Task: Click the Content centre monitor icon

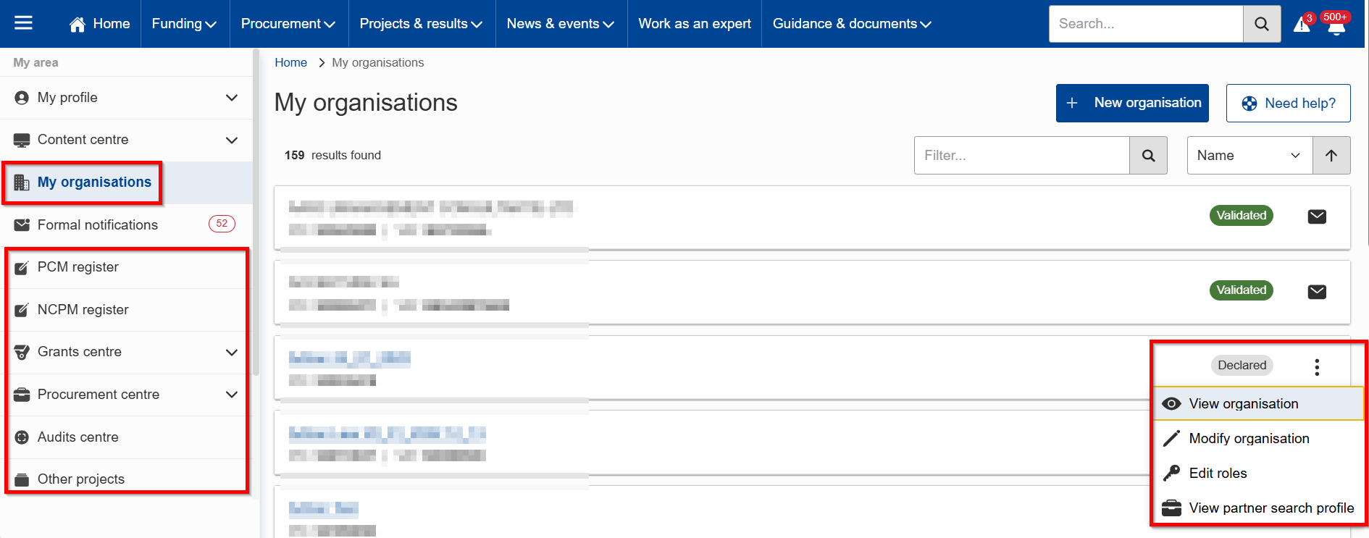Action: pyautogui.click(x=22, y=140)
